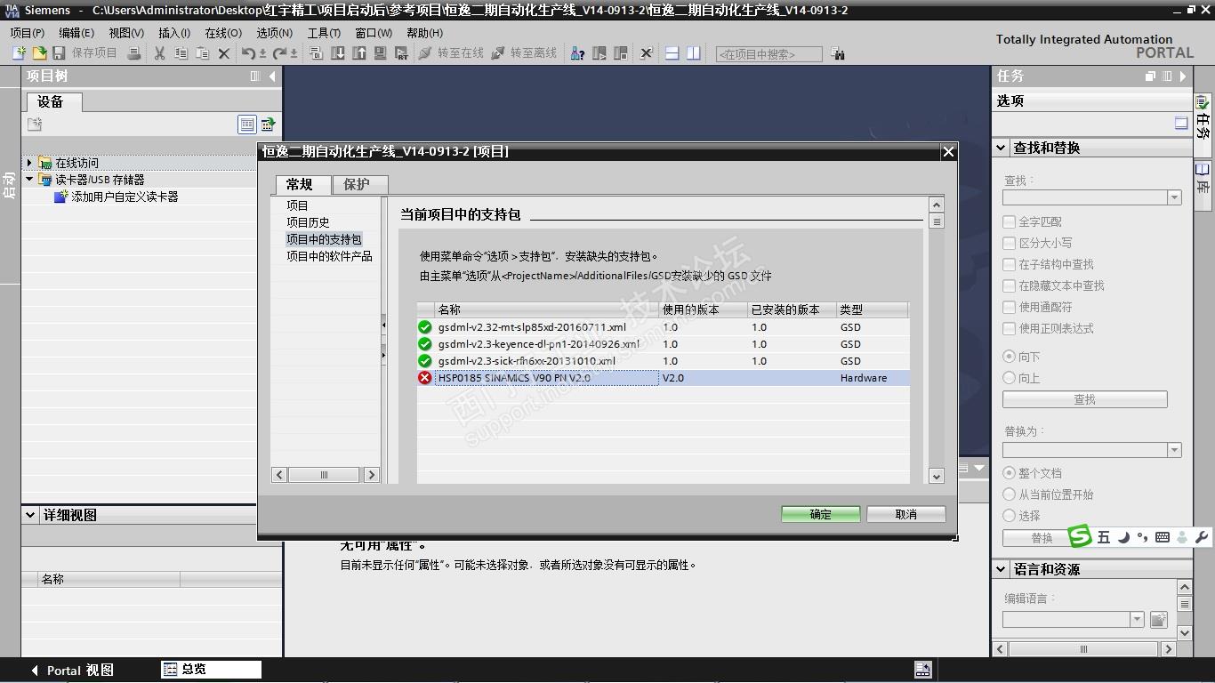Click the 在项目中搜索 search field
Image resolution: width=1215 pixels, height=683 pixels.
click(x=769, y=54)
